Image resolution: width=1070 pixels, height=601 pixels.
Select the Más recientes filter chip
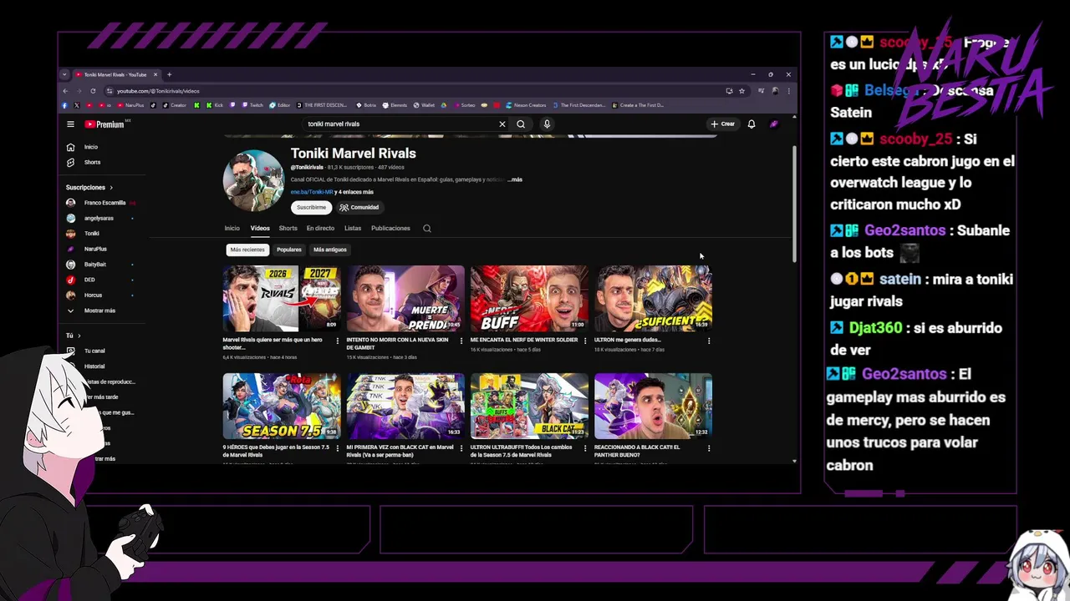tap(247, 250)
